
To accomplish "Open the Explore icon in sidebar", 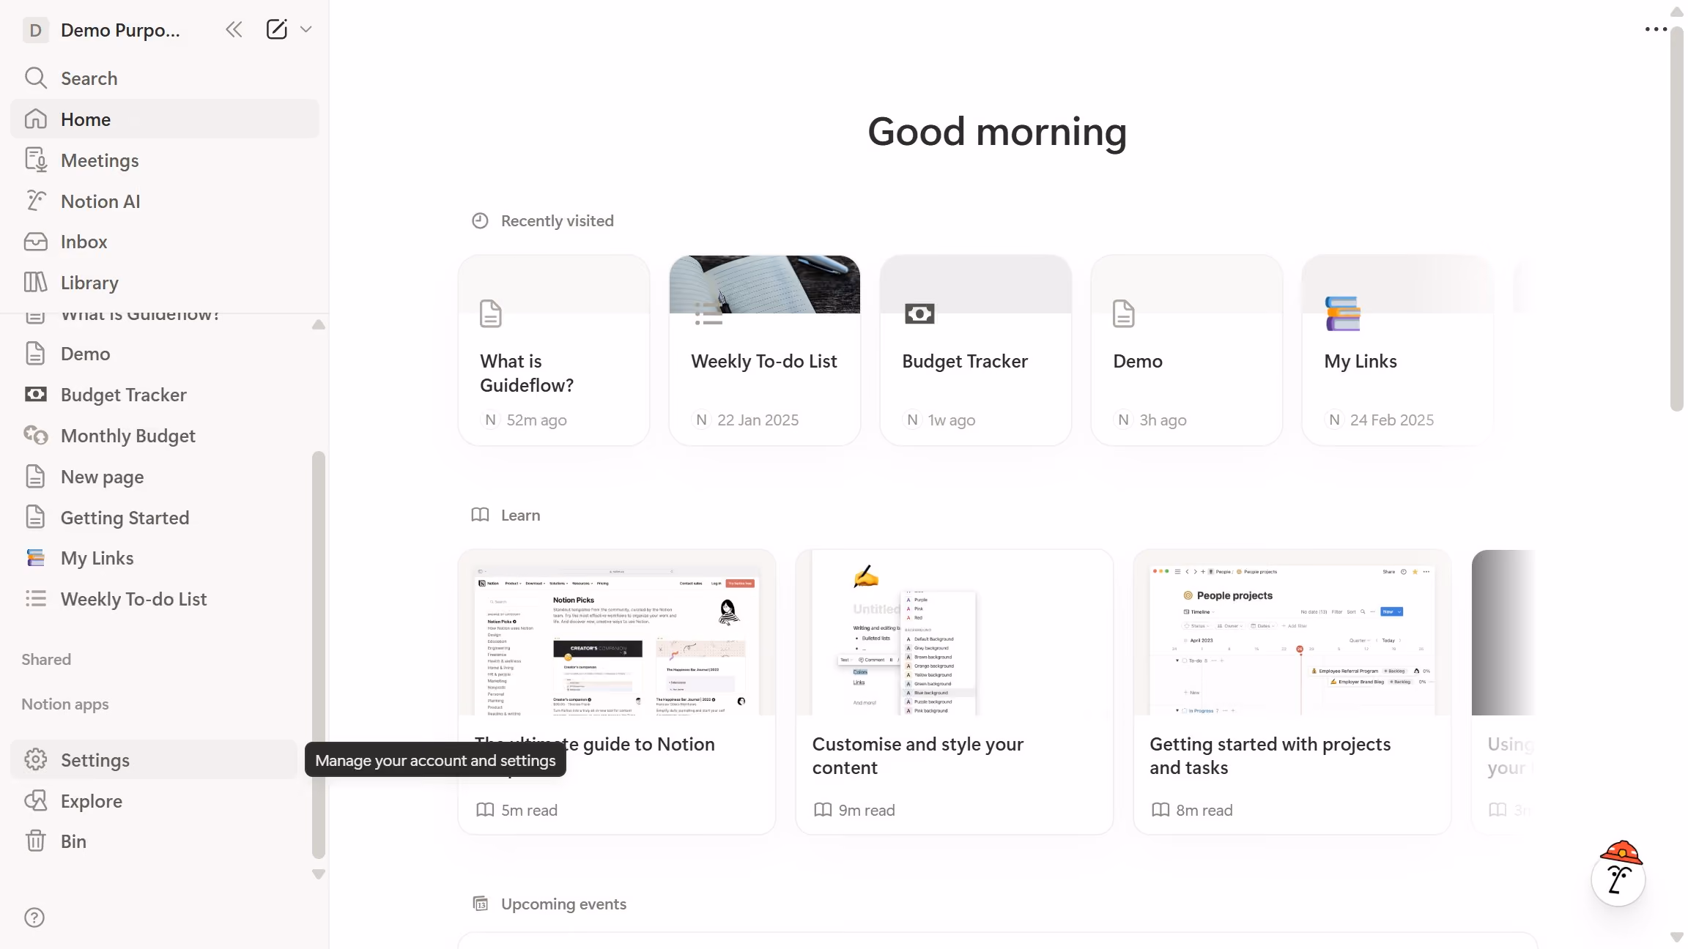I will click(x=35, y=800).
